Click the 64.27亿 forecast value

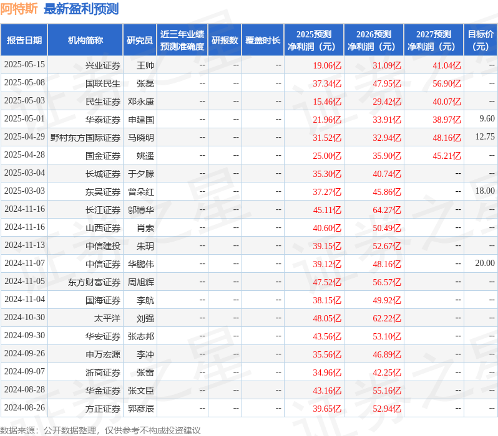tap(387, 211)
